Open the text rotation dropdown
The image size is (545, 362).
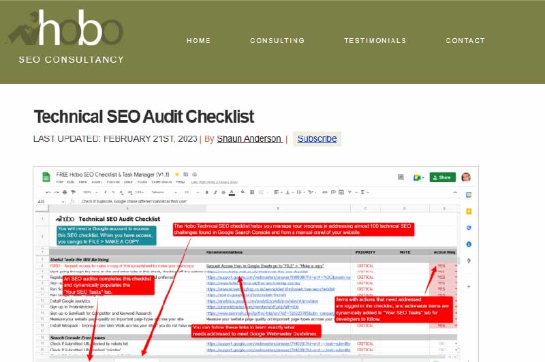(312, 192)
